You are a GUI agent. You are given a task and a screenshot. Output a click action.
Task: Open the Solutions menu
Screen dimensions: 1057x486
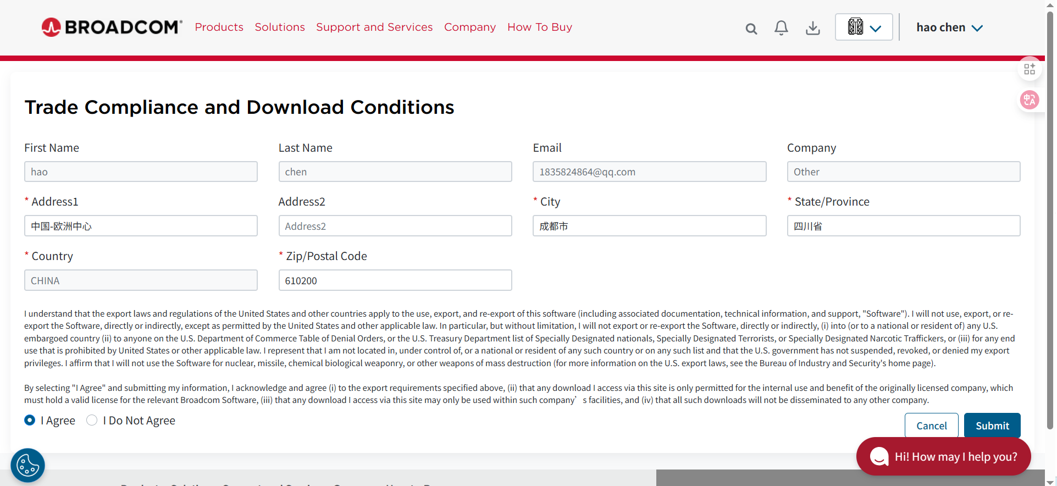coord(280,27)
